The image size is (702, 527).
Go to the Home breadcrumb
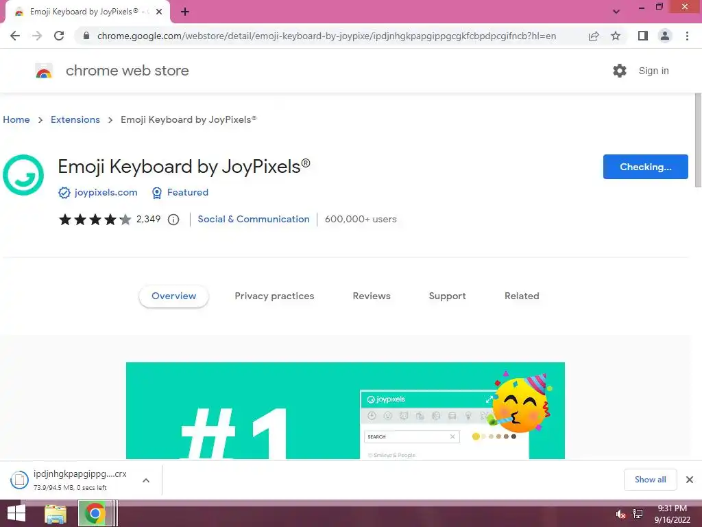[x=16, y=119]
